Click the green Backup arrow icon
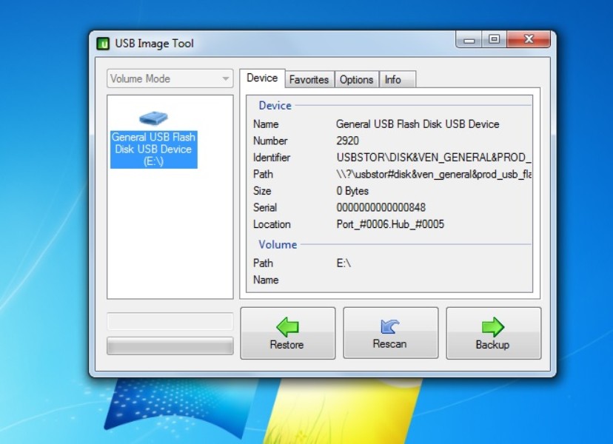Image resolution: width=613 pixels, height=444 pixels. coord(492,326)
